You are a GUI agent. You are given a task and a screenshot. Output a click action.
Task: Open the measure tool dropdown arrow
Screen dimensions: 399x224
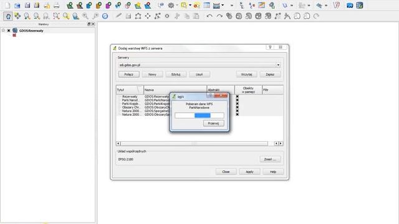coord(223,6)
